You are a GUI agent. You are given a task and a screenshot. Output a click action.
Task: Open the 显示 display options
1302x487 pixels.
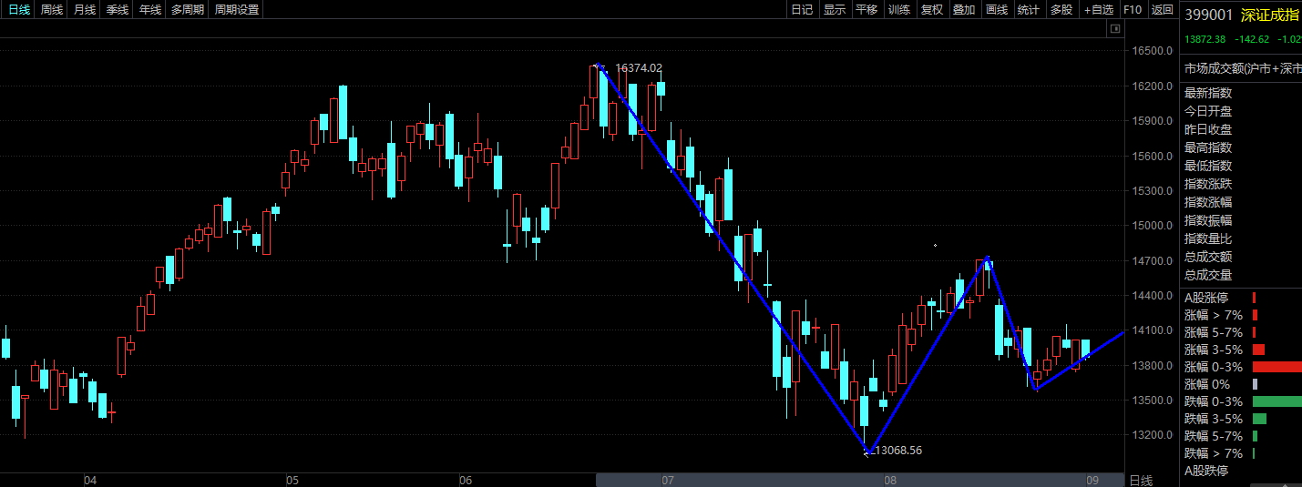click(835, 10)
